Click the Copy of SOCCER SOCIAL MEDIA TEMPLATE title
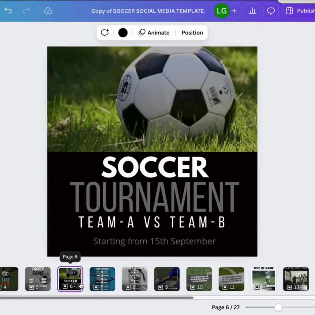Image resolution: width=315 pixels, height=315 pixels. click(x=148, y=10)
